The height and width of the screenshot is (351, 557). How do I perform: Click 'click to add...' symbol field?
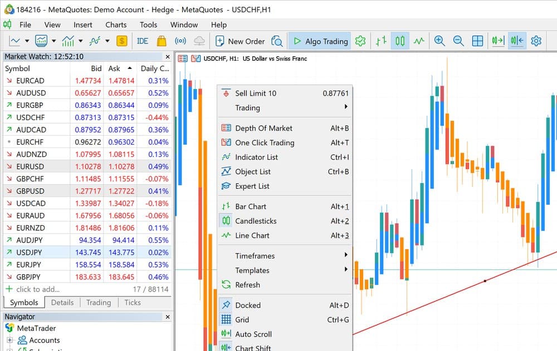(x=38, y=289)
